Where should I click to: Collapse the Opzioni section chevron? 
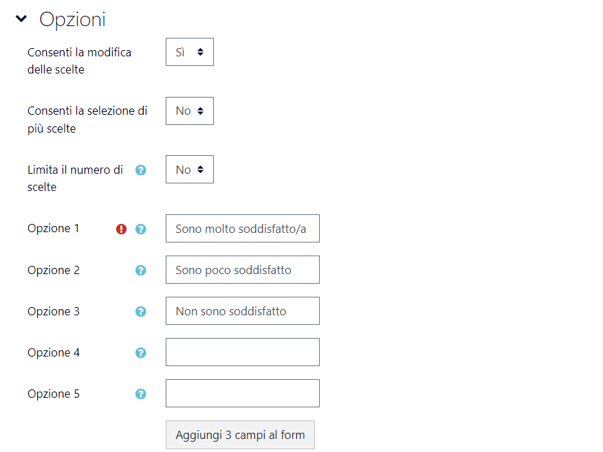coord(21,19)
